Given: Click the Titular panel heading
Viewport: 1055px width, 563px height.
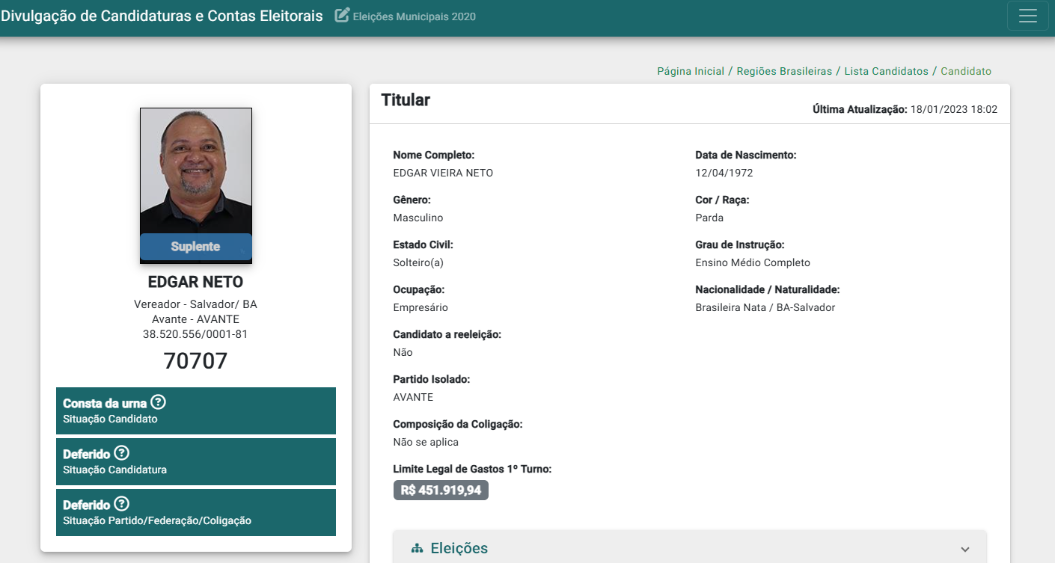Looking at the screenshot, I should click(x=406, y=100).
